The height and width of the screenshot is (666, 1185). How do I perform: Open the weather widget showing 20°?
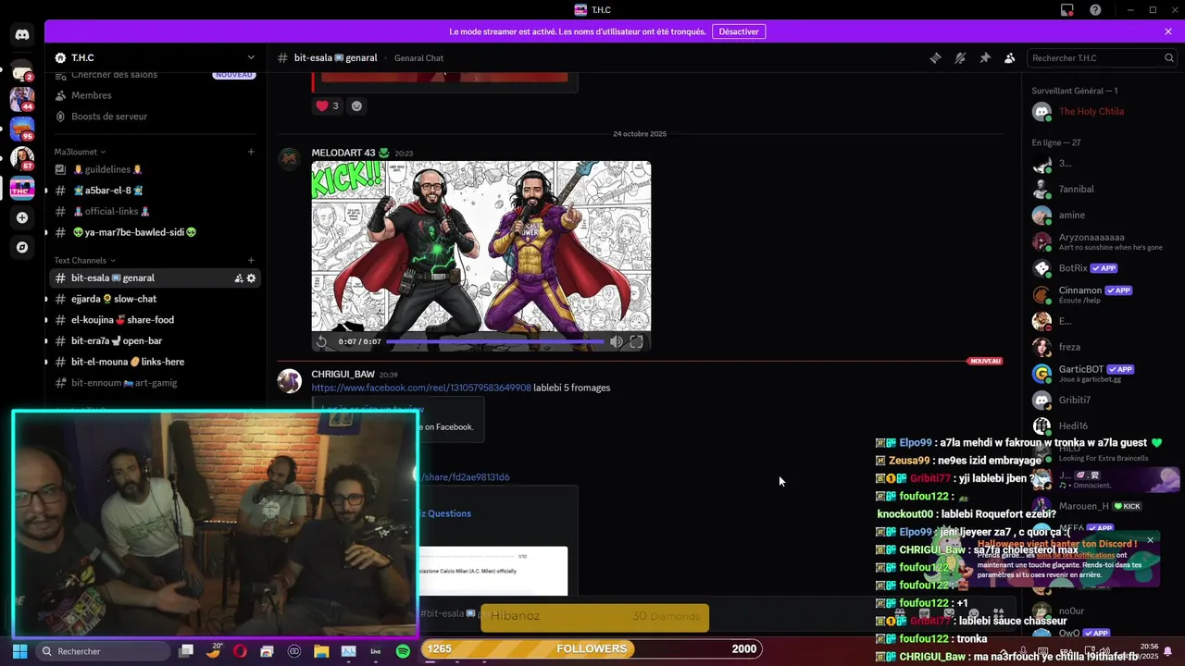pyautogui.click(x=214, y=650)
